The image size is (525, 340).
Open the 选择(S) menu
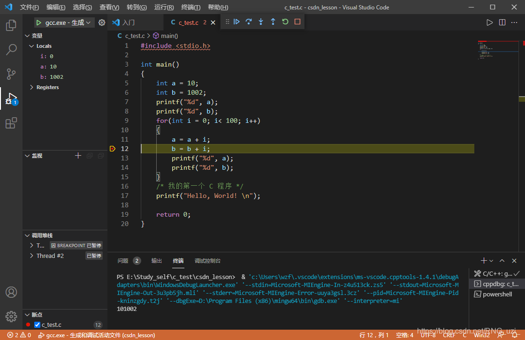83,7
